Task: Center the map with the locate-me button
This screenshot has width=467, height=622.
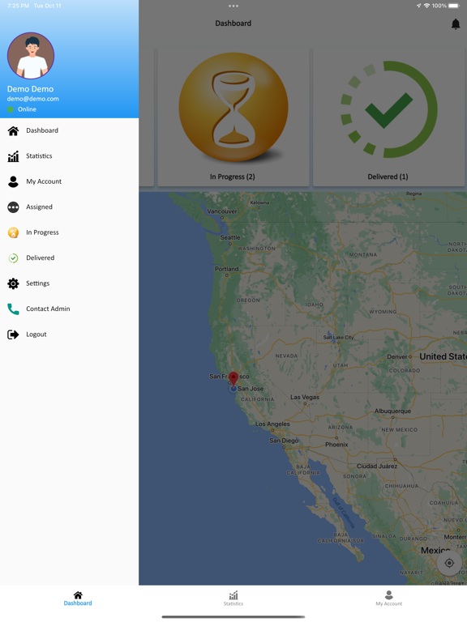Action: point(449,563)
